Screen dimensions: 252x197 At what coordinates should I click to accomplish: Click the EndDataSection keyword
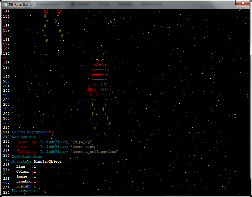[x=27, y=157]
